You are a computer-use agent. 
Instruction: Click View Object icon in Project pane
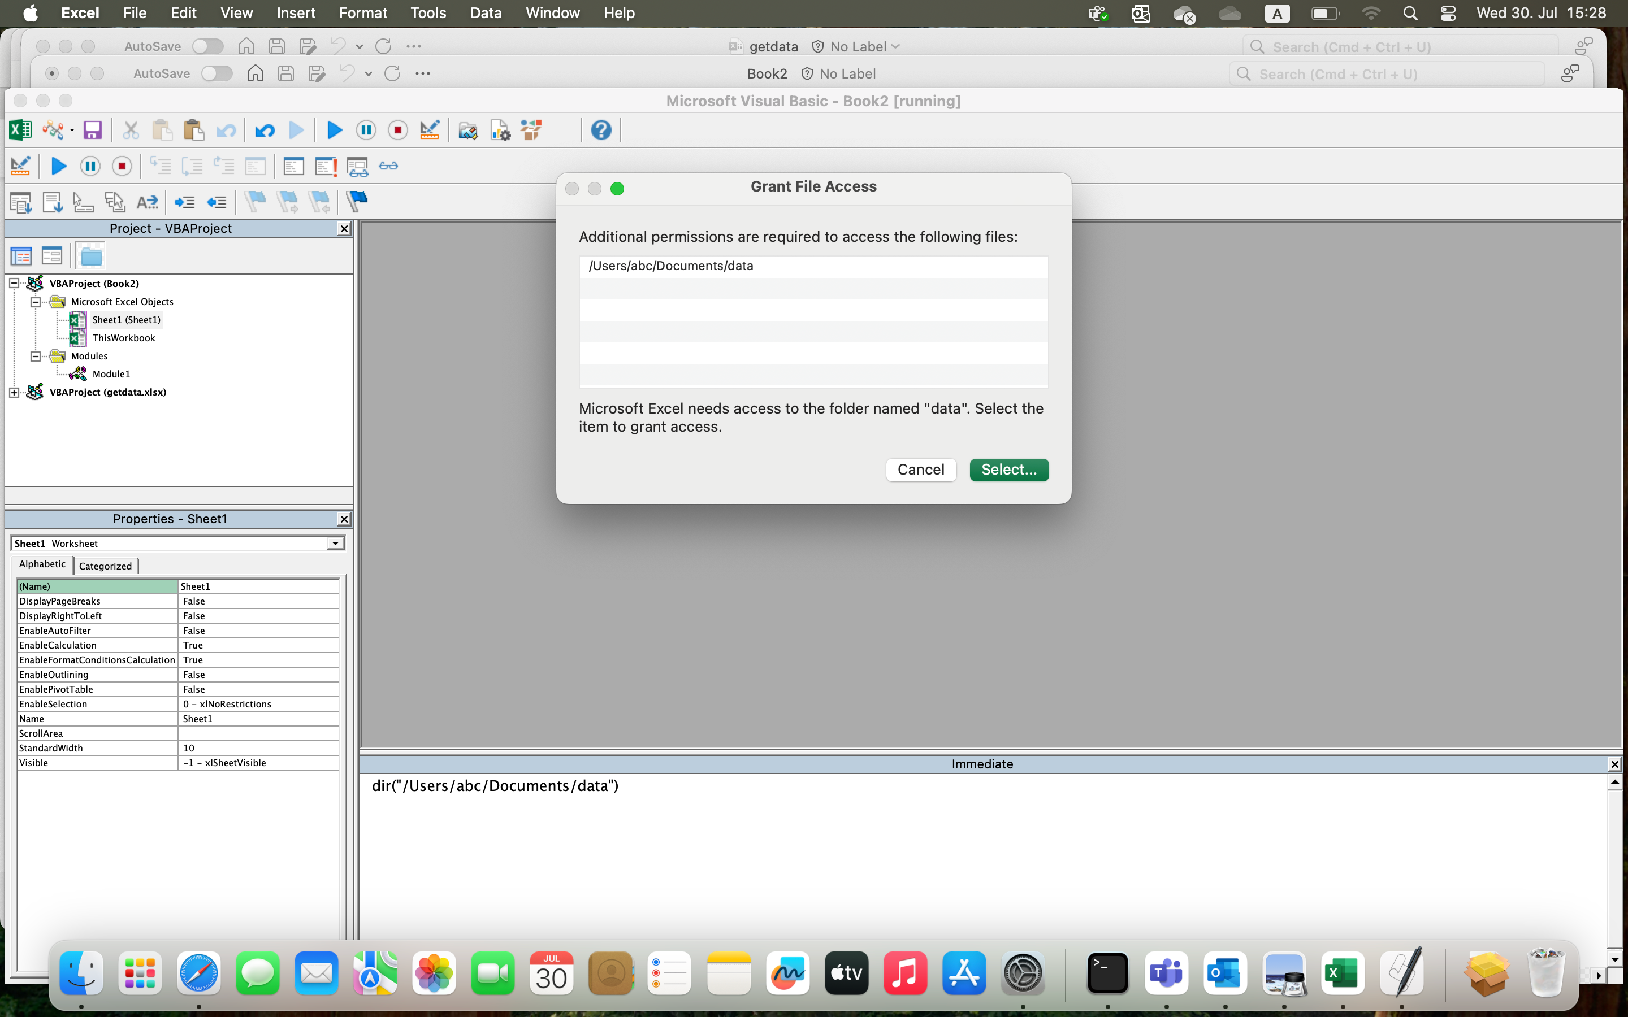(52, 257)
